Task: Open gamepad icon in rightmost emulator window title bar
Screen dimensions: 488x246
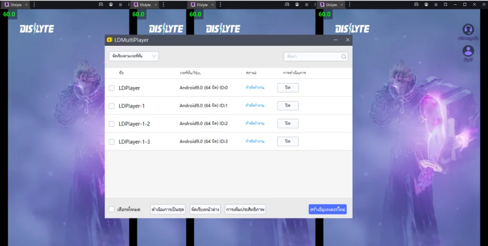Action: pos(416,5)
